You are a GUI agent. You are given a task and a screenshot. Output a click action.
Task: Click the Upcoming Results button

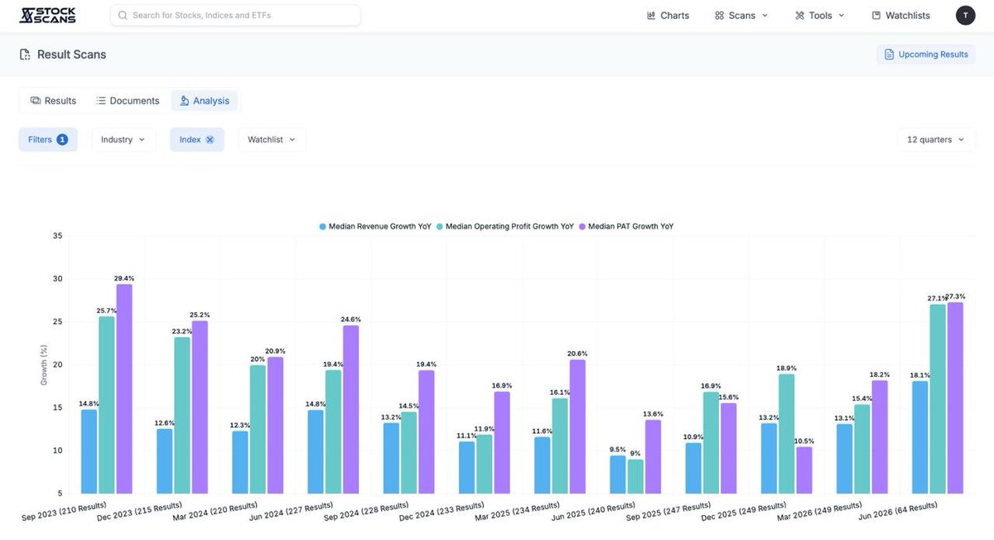coord(926,55)
